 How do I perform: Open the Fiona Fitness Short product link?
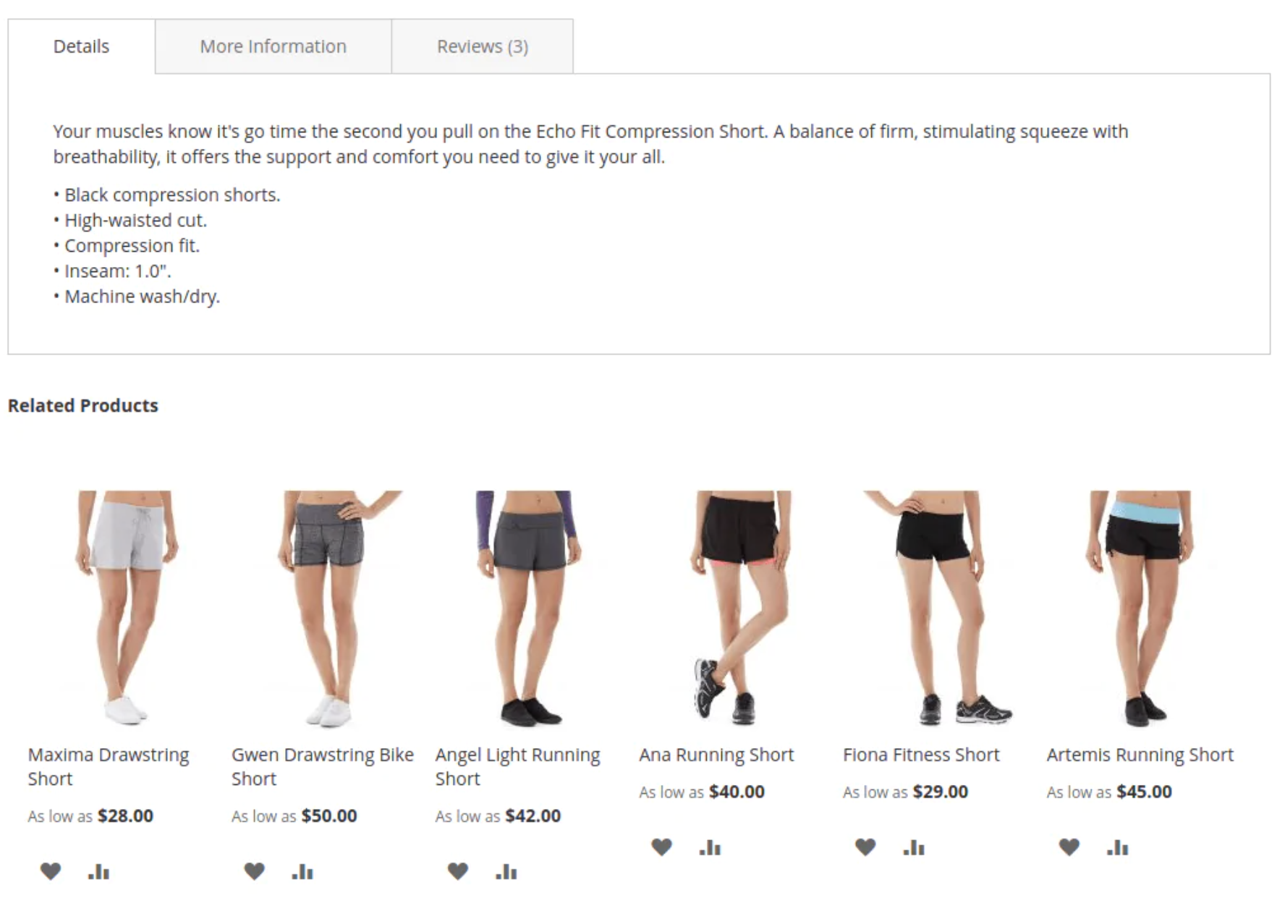[920, 755]
